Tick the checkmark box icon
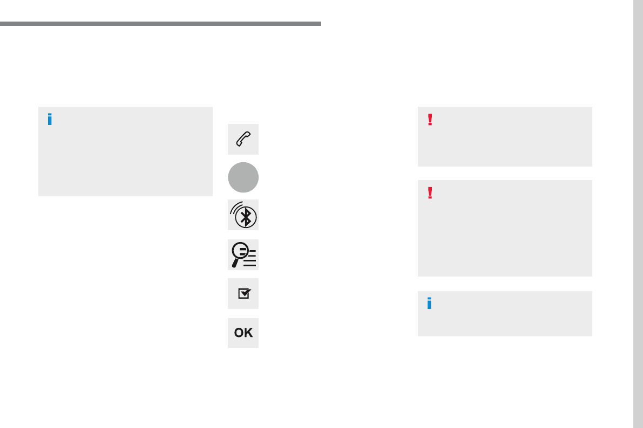The height and width of the screenshot is (428, 643). 243,294
